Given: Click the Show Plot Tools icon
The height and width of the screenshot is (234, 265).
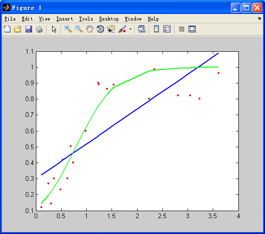Looking at the screenshot, I should (x=192, y=29).
